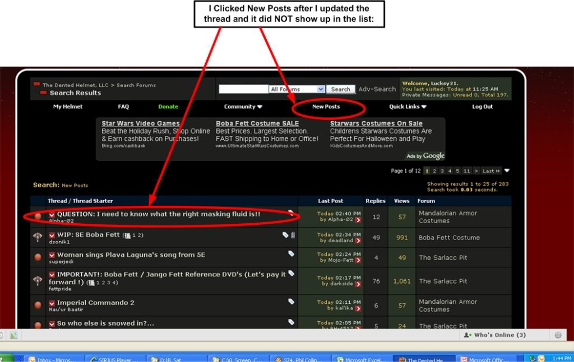Open Who's Online (3) panel

pos(494,335)
